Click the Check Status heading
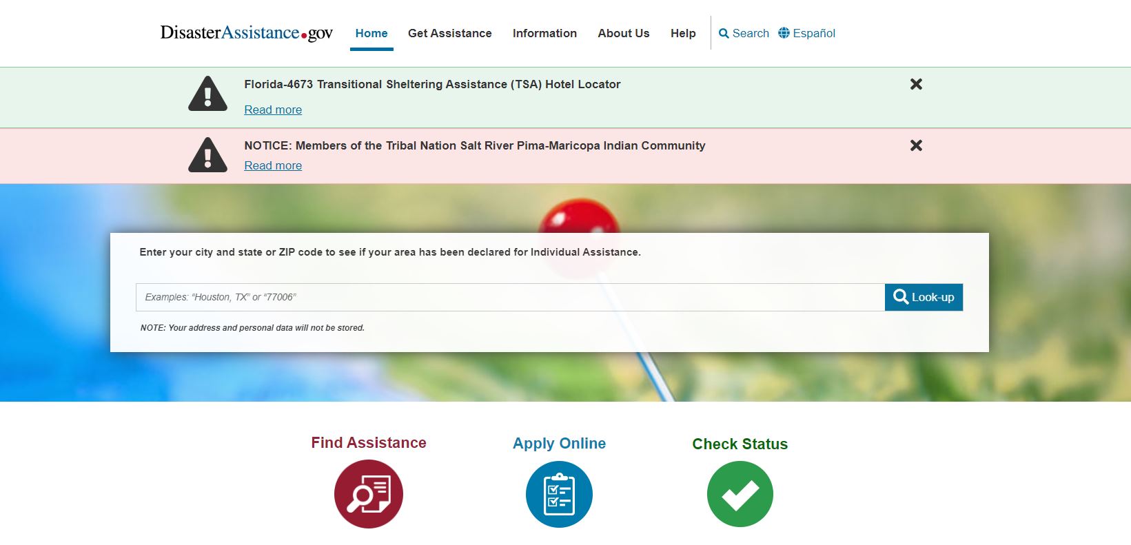This screenshot has height=545, width=1131. click(740, 444)
